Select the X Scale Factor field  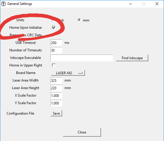(56, 95)
